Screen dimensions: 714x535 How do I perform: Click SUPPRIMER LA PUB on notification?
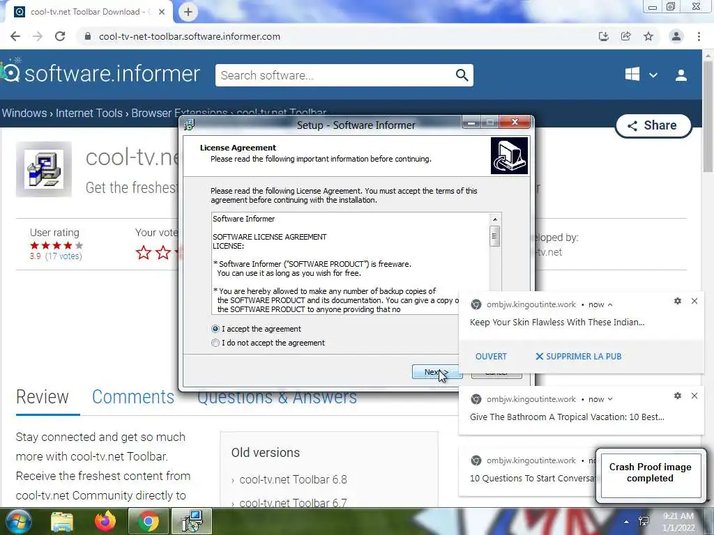[578, 357]
